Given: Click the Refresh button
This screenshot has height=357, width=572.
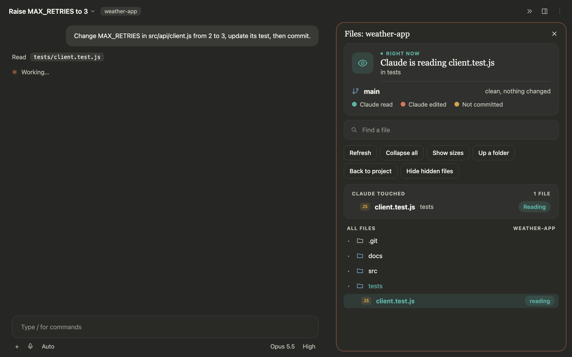Looking at the screenshot, I should click(360, 153).
